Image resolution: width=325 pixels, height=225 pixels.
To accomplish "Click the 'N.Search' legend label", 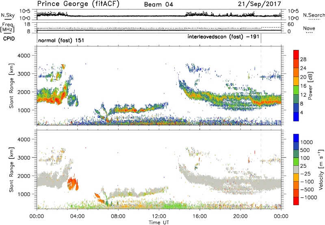I will (314, 15).
